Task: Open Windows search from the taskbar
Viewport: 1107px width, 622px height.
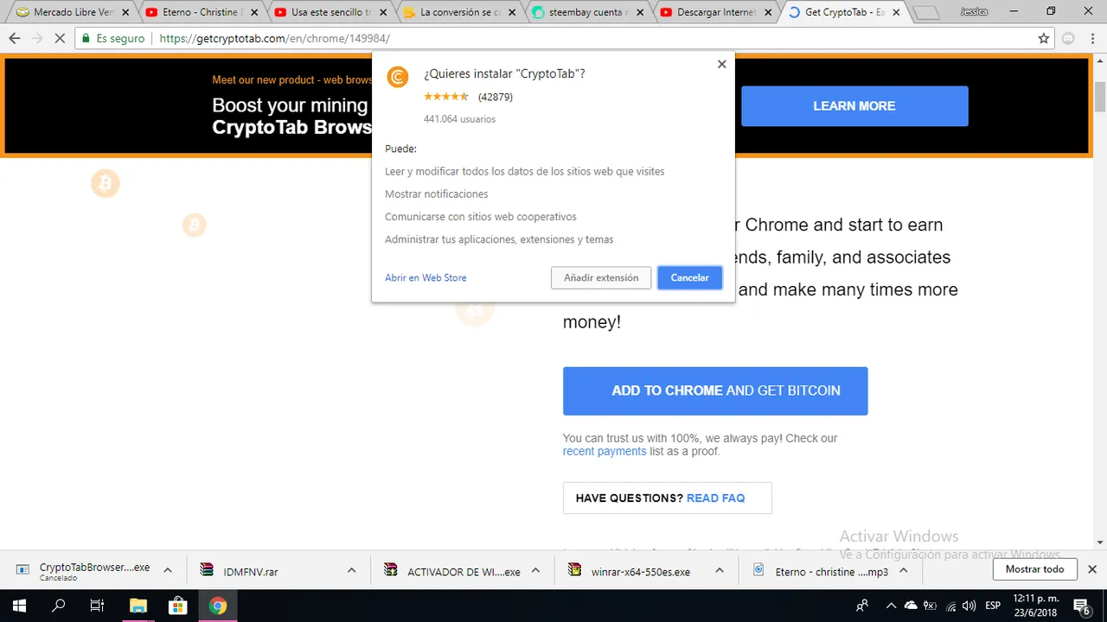Action: pyautogui.click(x=59, y=606)
